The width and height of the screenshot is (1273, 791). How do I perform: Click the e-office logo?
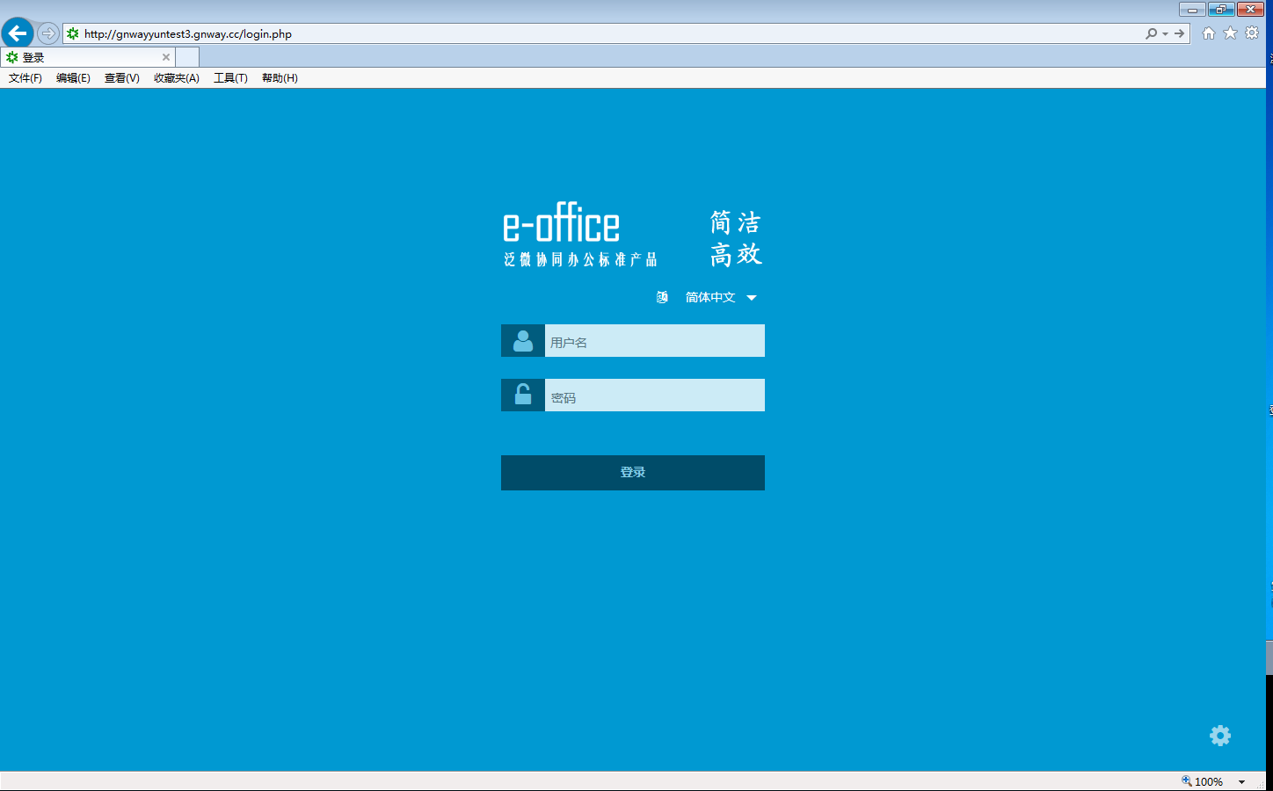tap(580, 235)
